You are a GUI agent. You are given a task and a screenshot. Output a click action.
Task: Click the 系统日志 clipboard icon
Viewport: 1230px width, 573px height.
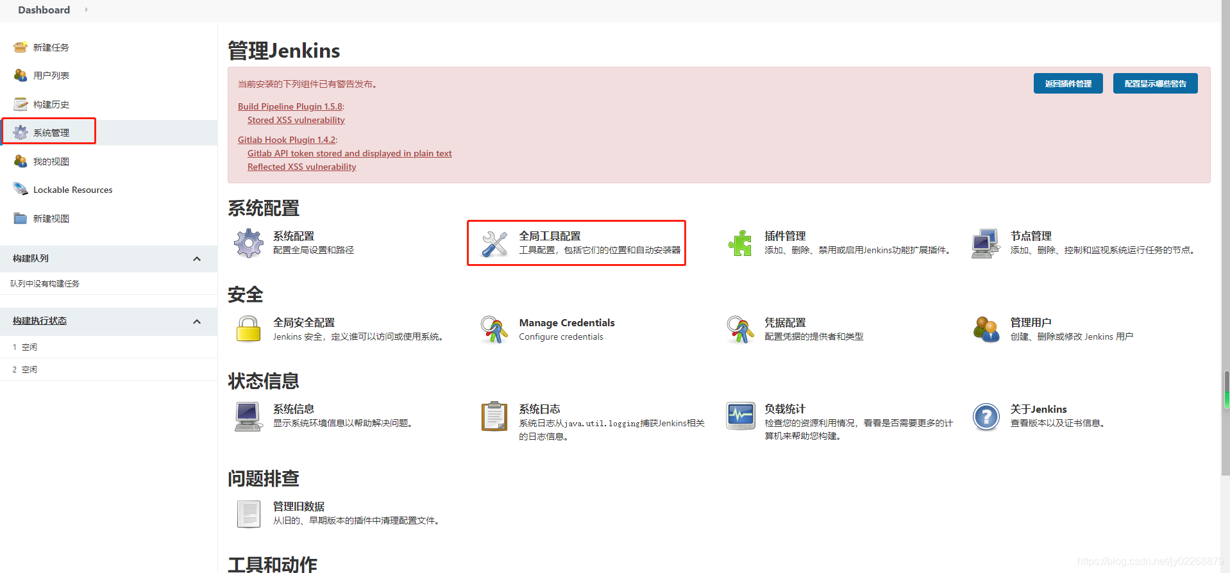[x=494, y=417]
